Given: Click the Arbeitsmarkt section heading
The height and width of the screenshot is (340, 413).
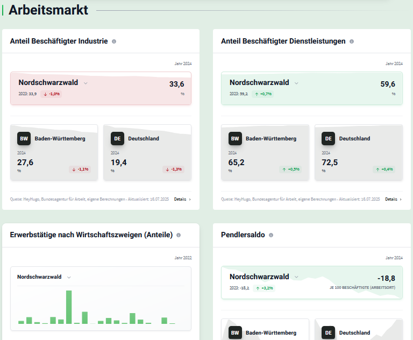Looking at the screenshot, I should tap(48, 10).
